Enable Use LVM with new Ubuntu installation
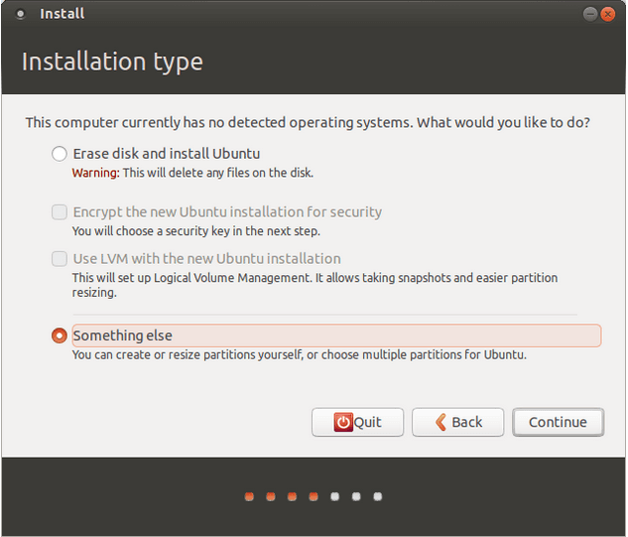This screenshot has height=537, width=628. pyautogui.click(x=60, y=259)
